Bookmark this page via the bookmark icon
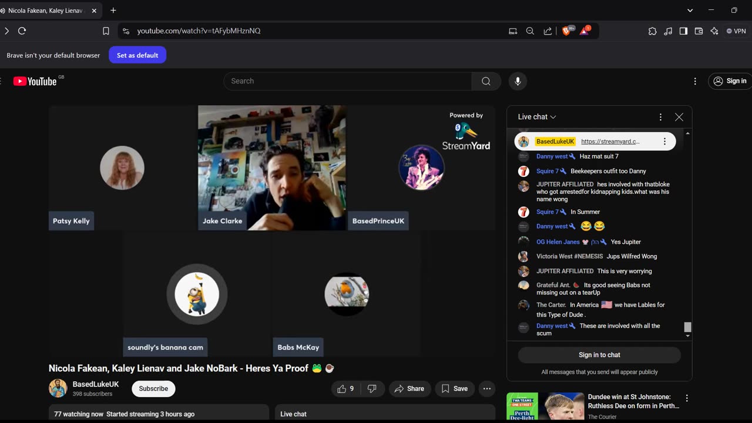 106,31
